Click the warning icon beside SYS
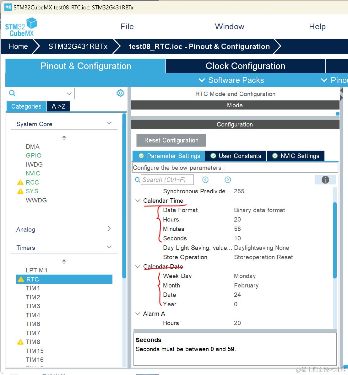This screenshot has width=348, height=375. click(20, 191)
